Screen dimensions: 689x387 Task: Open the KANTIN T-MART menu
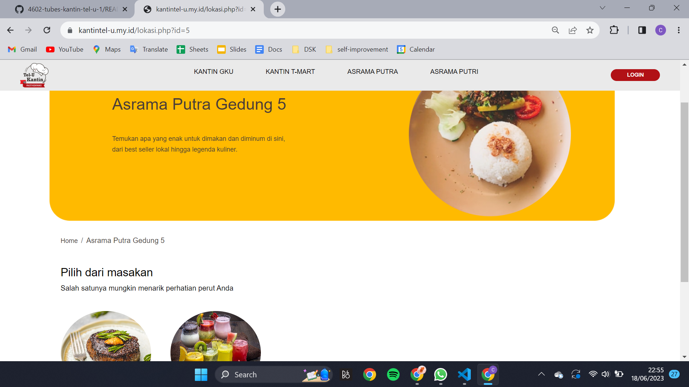290,72
